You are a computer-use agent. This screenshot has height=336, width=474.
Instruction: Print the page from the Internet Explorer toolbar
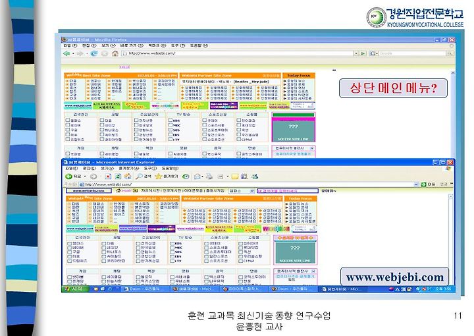pos(209,177)
